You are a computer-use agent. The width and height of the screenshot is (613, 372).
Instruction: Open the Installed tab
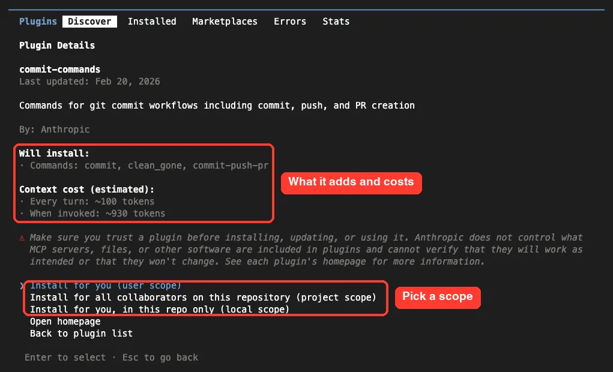tap(152, 22)
